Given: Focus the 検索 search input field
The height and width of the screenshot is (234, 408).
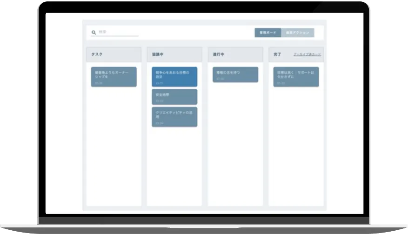Looking at the screenshot, I should pyautogui.click(x=117, y=33).
